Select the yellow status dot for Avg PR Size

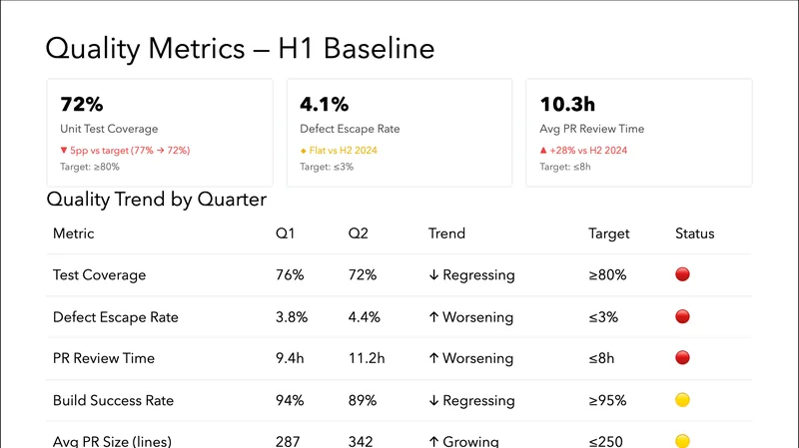click(x=683, y=440)
